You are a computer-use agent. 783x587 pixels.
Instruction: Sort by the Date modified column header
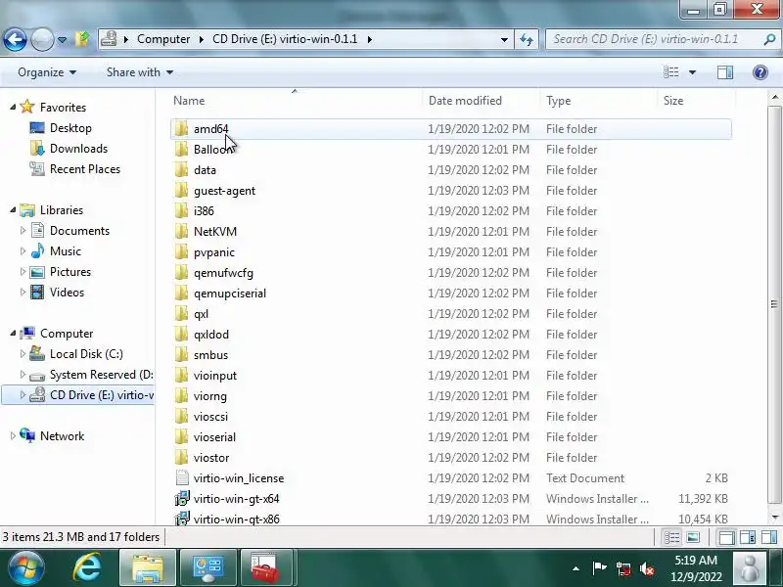click(482, 101)
